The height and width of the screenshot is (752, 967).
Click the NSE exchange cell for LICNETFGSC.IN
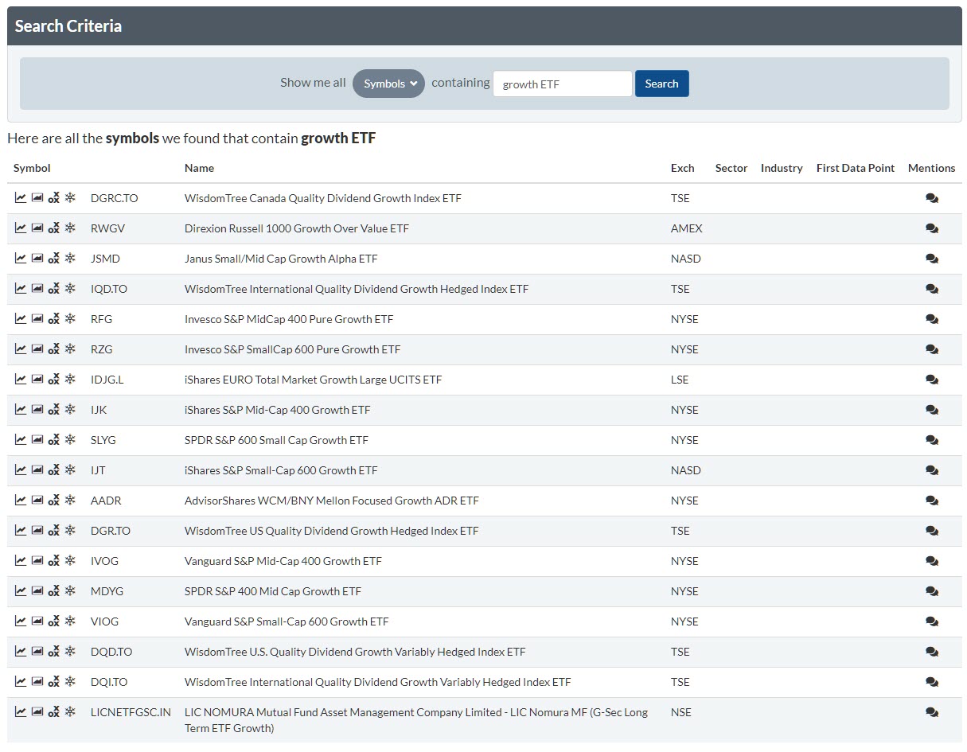pyautogui.click(x=681, y=712)
